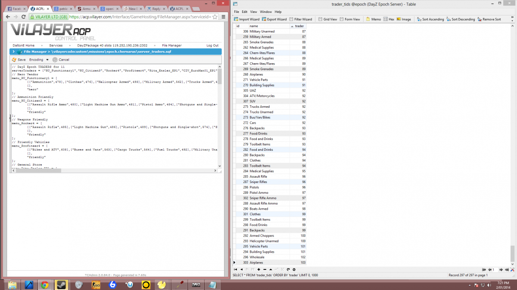Reload the page in Chrome
The height and width of the screenshot is (290, 517).
pos(23,17)
